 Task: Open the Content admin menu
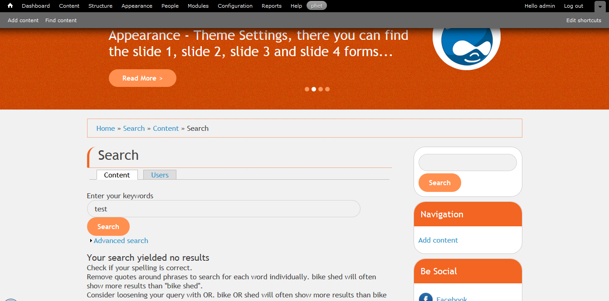(69, 6)
